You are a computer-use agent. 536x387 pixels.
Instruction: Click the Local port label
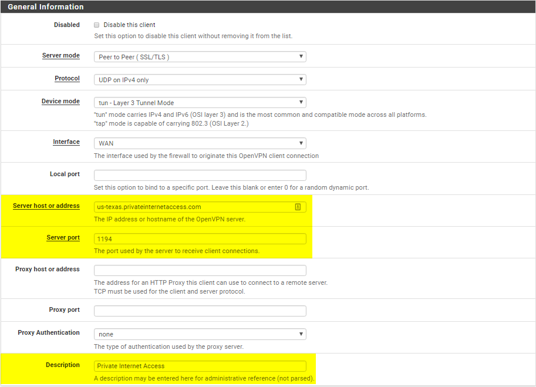click(65, 174)
